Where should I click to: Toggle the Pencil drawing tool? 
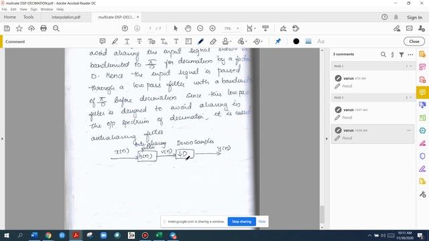click(200, 42)
